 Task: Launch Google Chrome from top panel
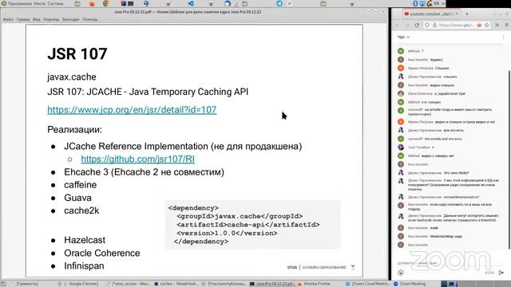coord(106,3)
